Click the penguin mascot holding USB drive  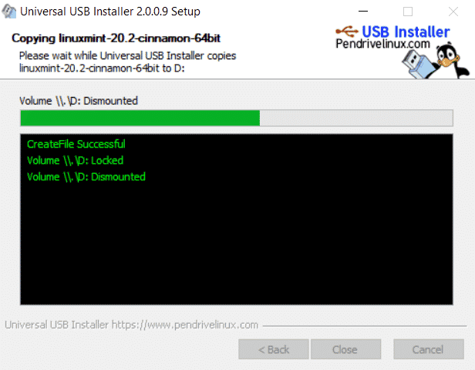[x=451, y=59]
